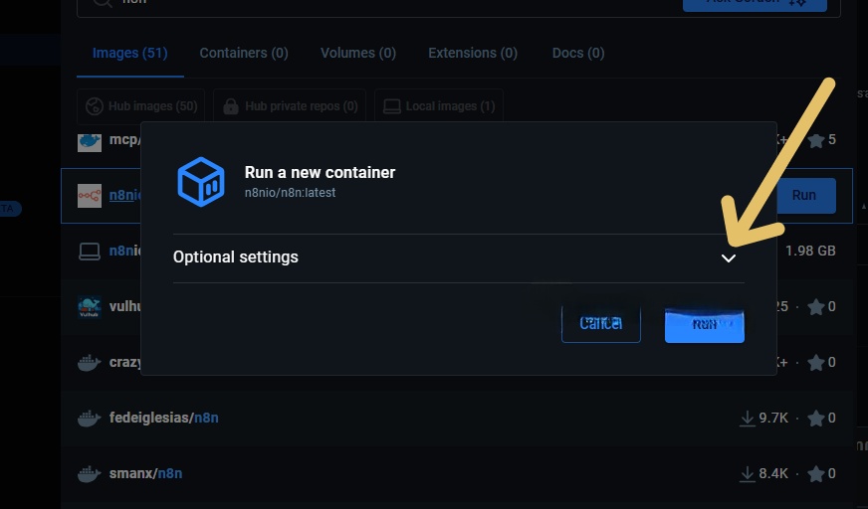The image size is (868, 509).
Task: Click the 1.98 GB size text
Action: point(810,251)
